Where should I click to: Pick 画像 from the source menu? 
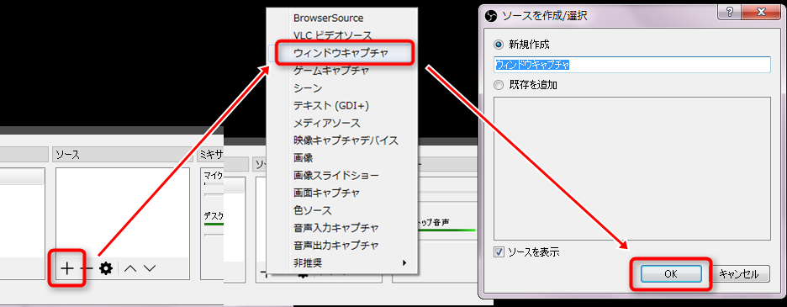click(x=341, y=158)
